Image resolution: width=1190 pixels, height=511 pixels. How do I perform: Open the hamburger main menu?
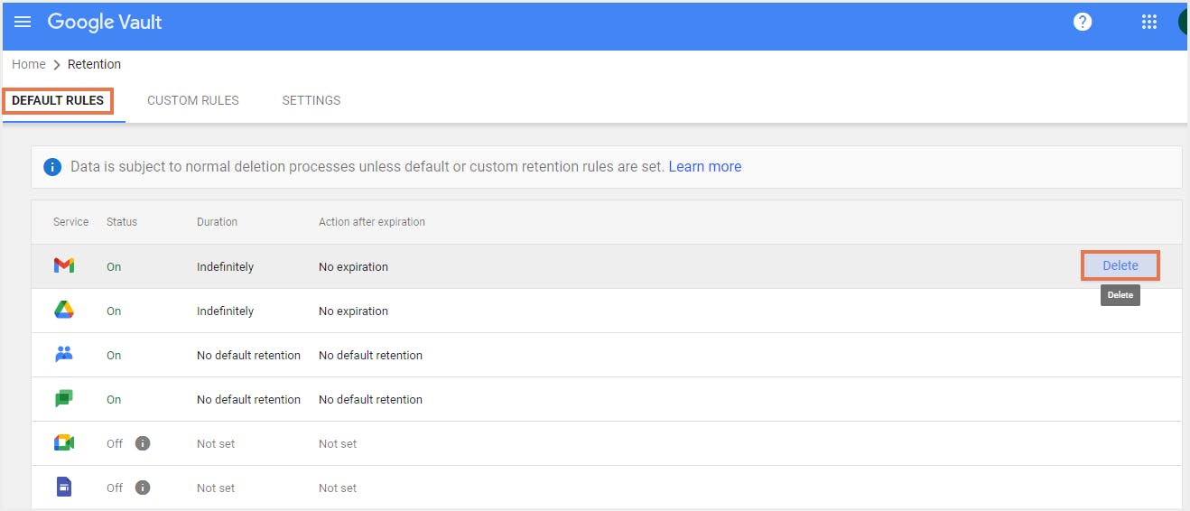coord(23,22)
